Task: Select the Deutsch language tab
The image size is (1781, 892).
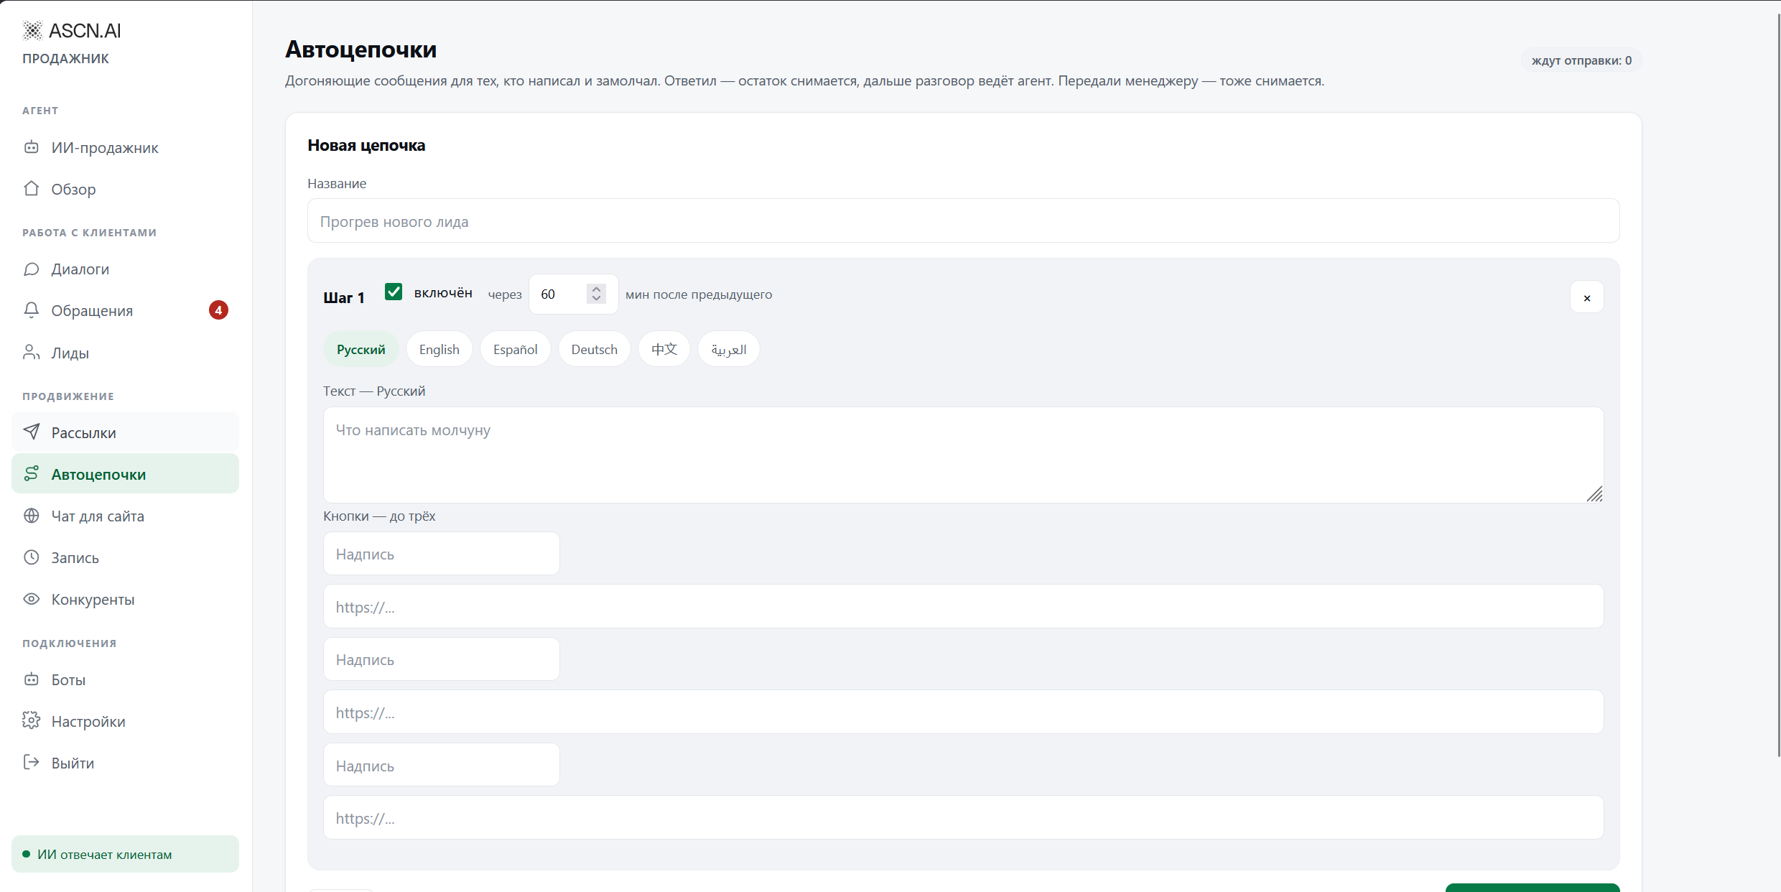Action: click(x=595, y=349)
